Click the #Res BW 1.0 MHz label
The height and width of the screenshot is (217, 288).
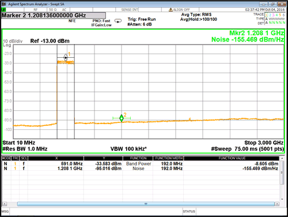click(25, 149)
